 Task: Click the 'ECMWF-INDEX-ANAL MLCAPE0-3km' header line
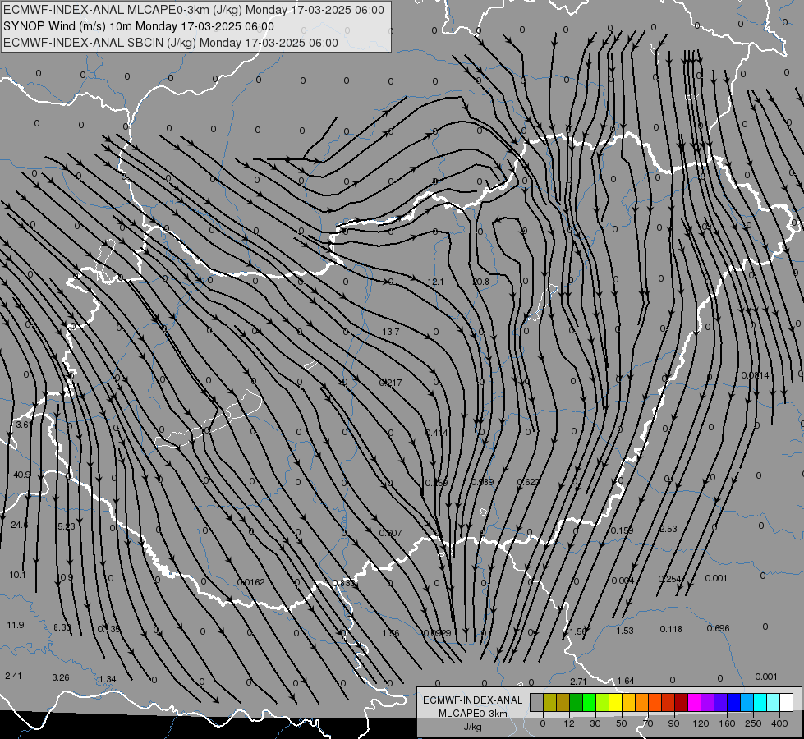pyautogui.click(x=194, y=10)
